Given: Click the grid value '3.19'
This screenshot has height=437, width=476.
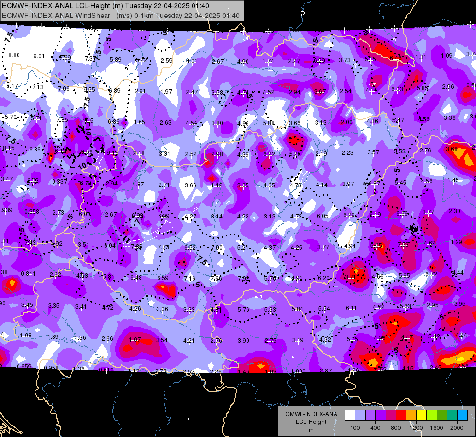Looking at the screenshot, I should 298,340.
